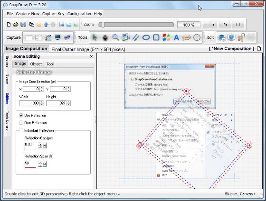Select the ellipse shape tool

pyautogui.click(x=146, y=37)
